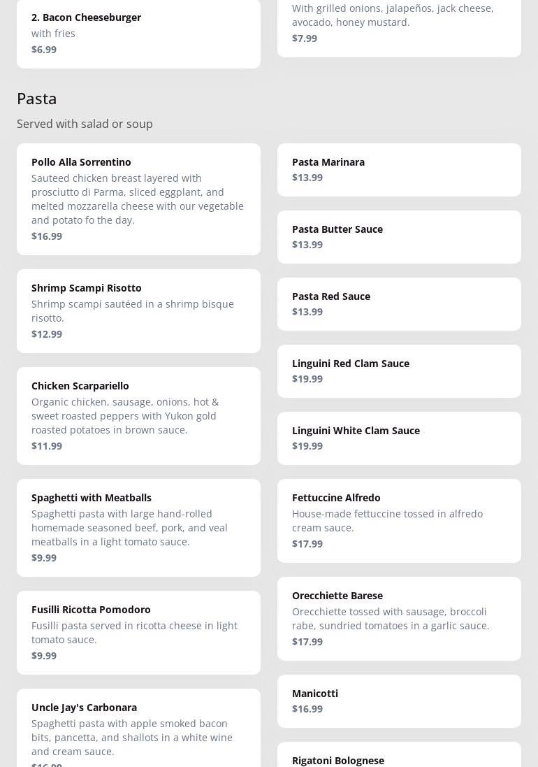Pick the Pasta Marinara item

(399, 169)
